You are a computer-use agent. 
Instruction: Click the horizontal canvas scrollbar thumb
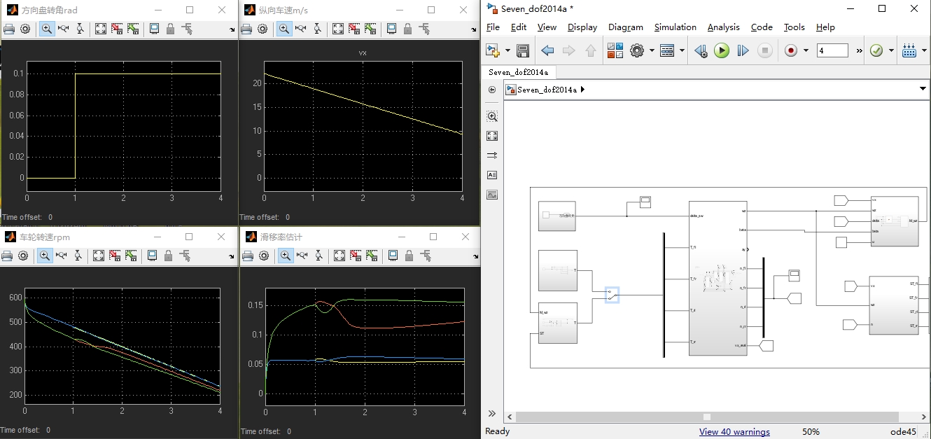coord(707,417)
